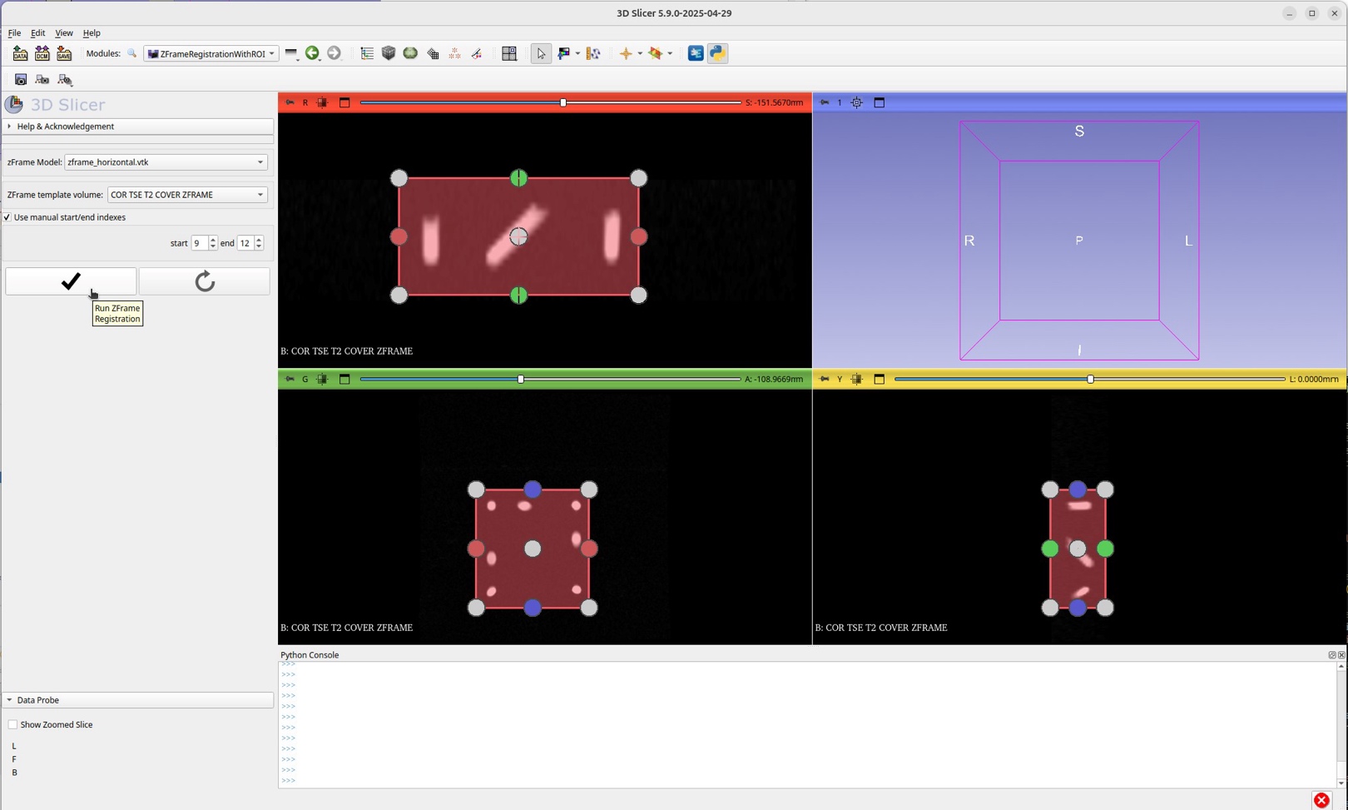This screenshot has height=810, width=1348.
Task: Expand Help & Acknowledgement section
Action: [x=138, y=127]
